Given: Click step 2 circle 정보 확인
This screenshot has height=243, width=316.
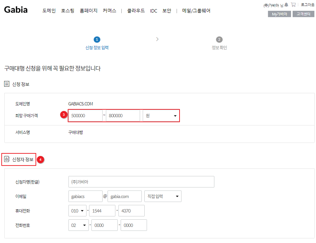Looking at the screenshot, I should coord(219,39).
